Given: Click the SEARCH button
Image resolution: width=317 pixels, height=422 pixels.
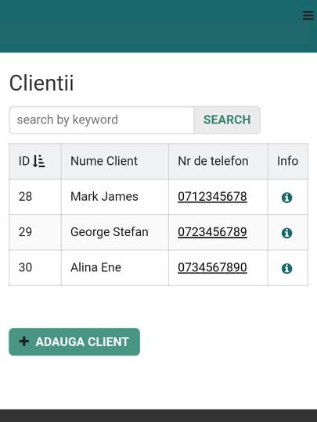Looking at the screenshot, I should point(227,120).
